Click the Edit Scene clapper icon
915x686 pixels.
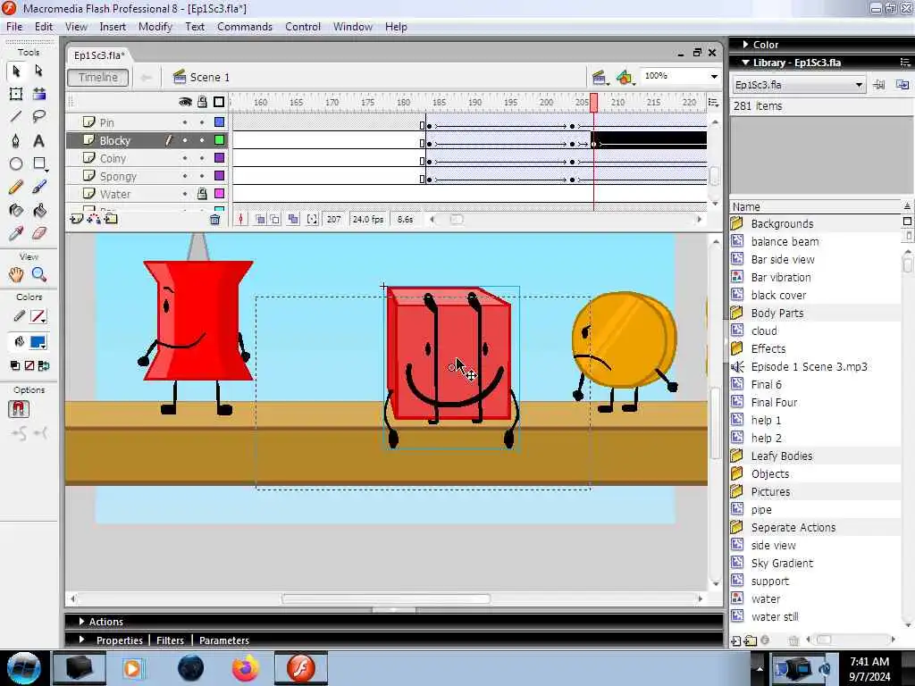tap(600, 77)
